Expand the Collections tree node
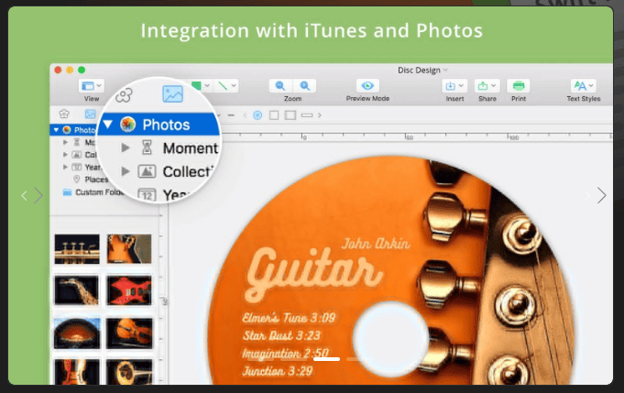Viewport: 624px width, 393px height. point(65,154)
